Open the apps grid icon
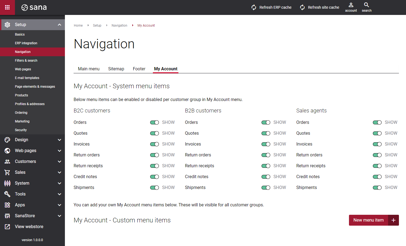Image resolution: width=406 pixels, height=246 pixels. pos(7,7)
